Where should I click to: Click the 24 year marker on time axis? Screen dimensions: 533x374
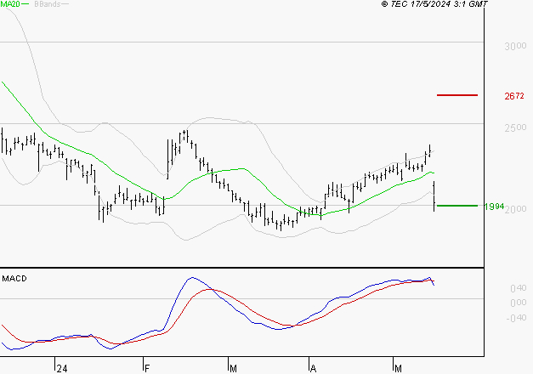click(62, 369)
